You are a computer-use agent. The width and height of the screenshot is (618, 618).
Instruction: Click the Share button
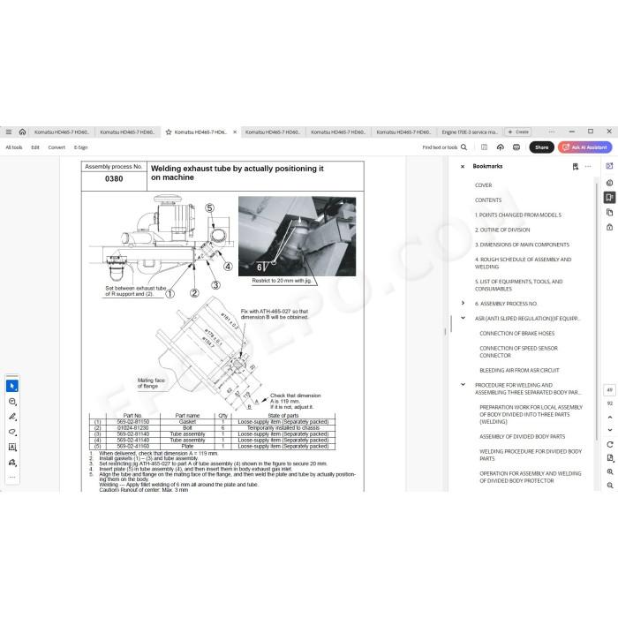541,147
